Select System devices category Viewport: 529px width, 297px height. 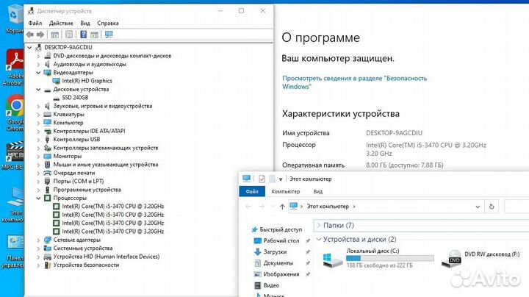[x=82, y=248]
